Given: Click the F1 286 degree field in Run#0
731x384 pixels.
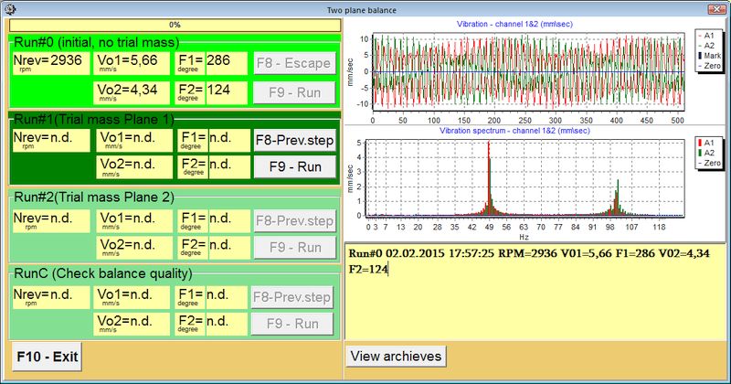Looking at the screenshot, I should 211,63.
